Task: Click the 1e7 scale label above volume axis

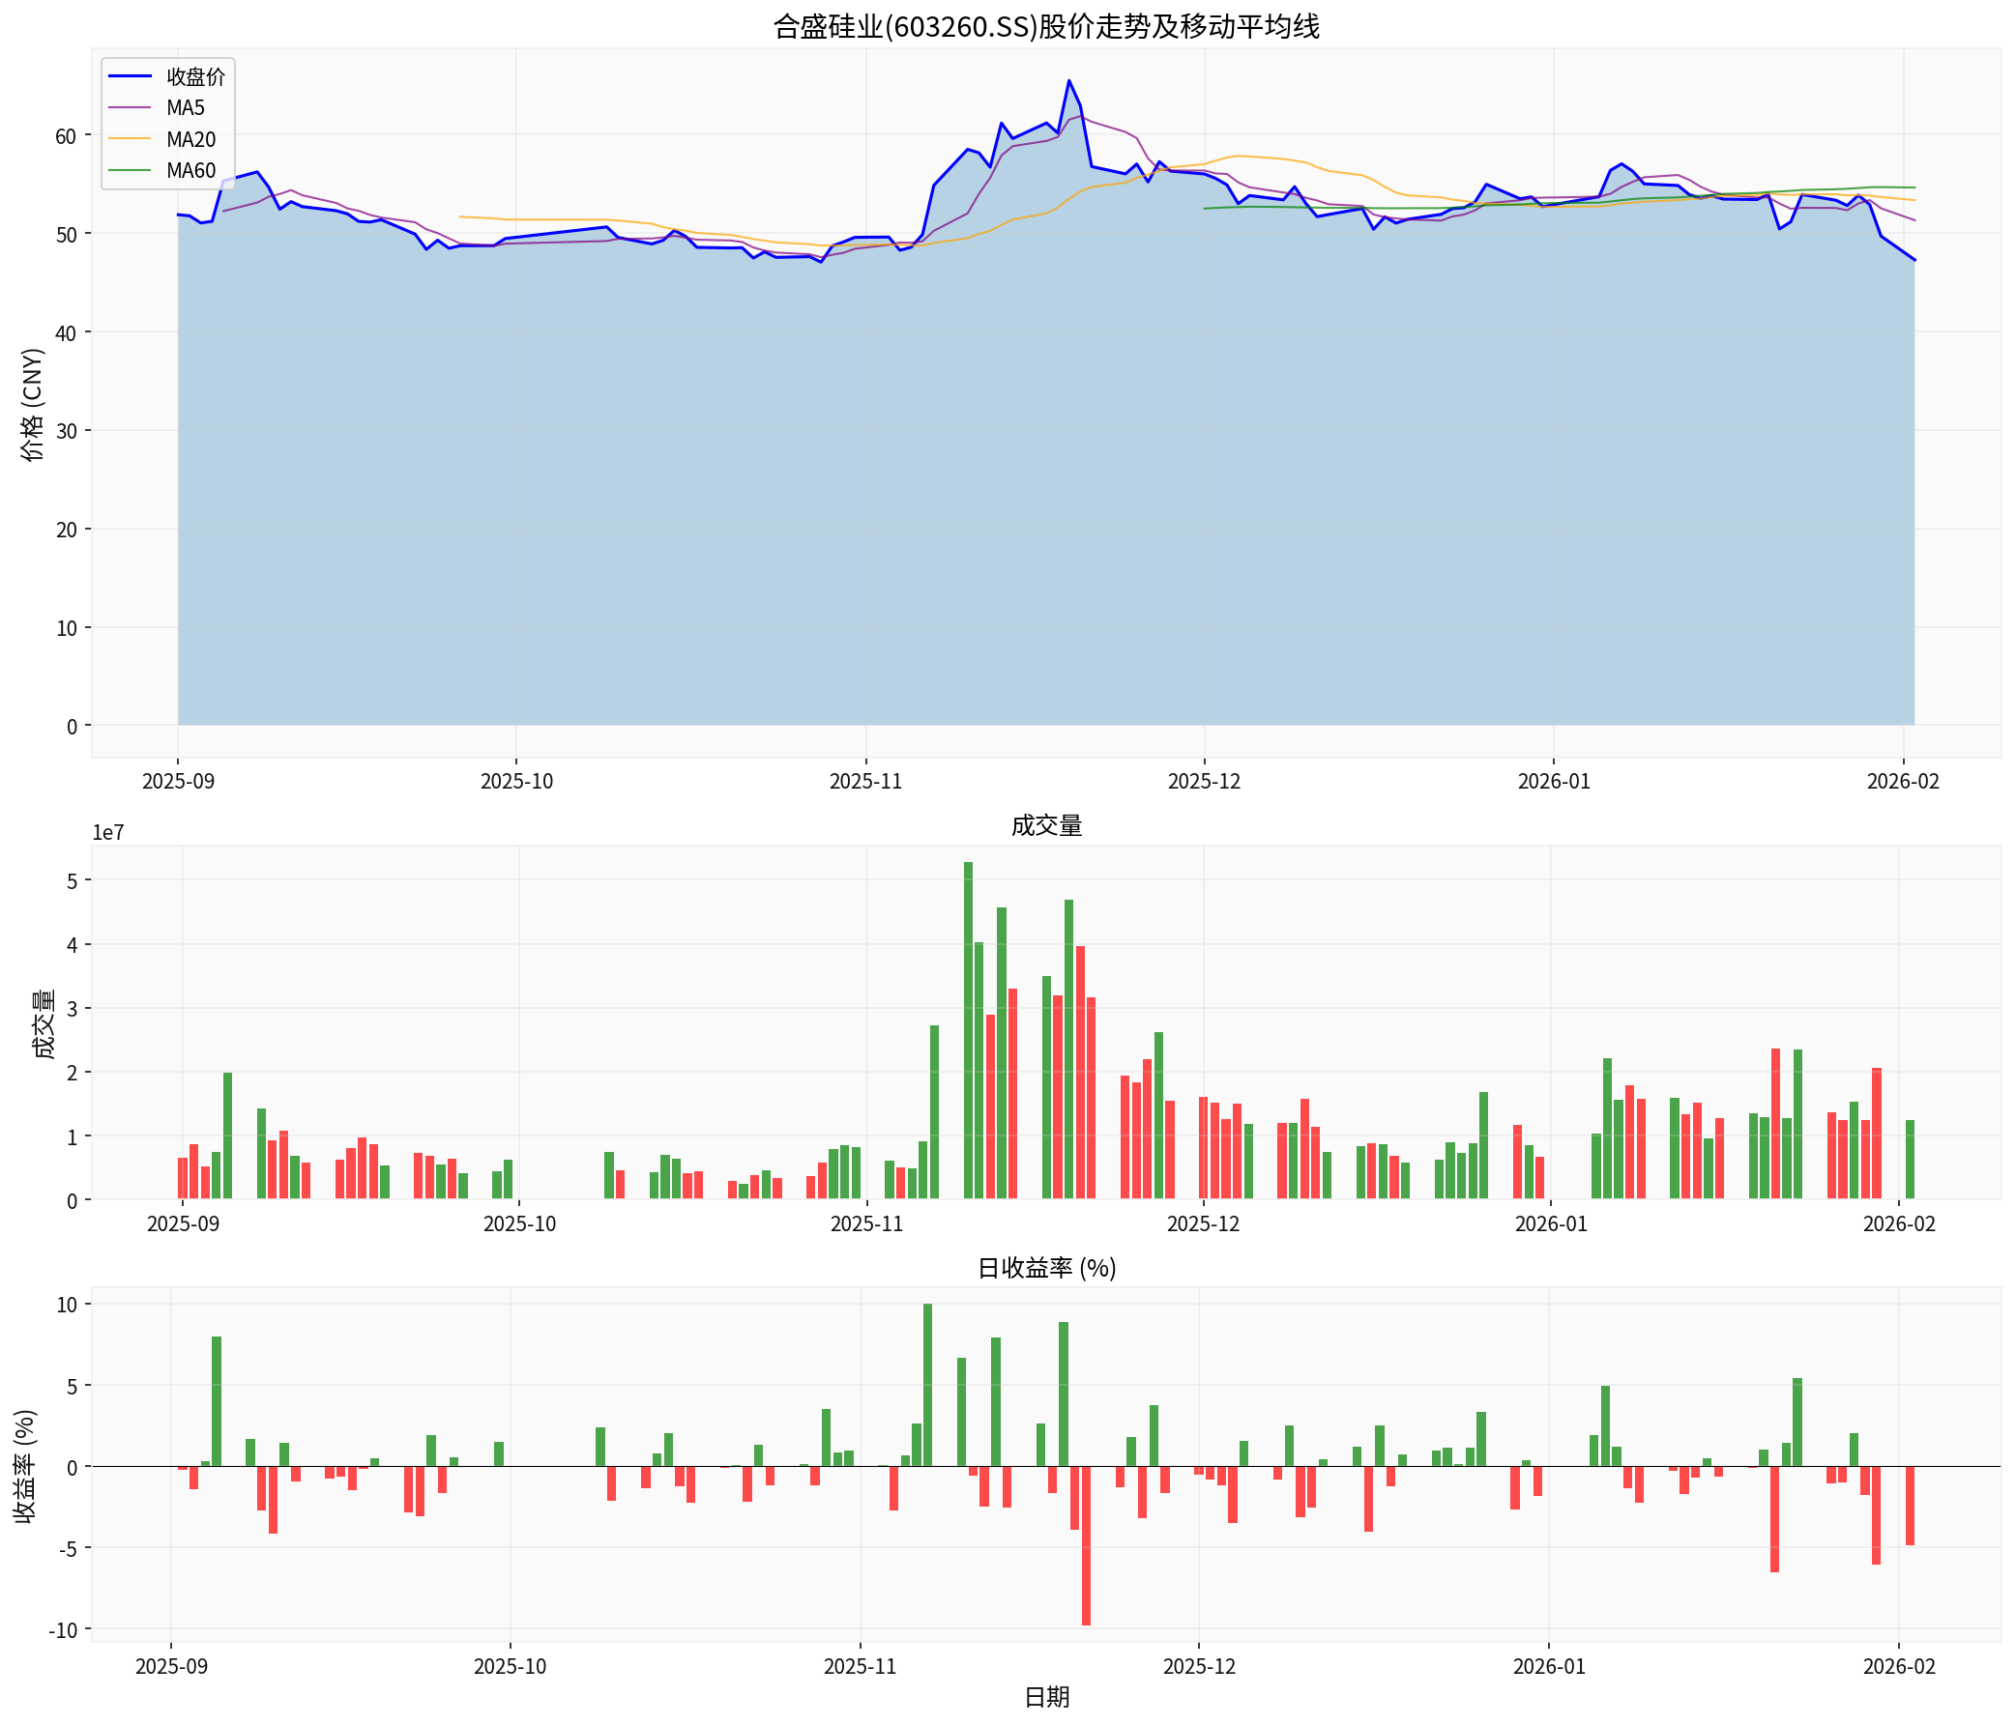Action: tap(108, 833)
